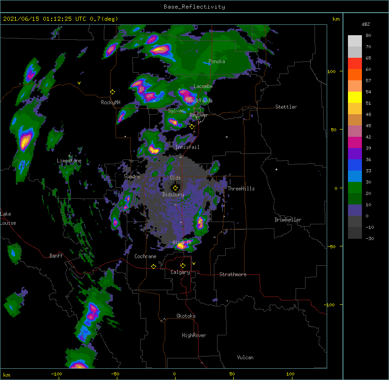Click the HighRiver label
389x380 pixels.
click(194, 335)
